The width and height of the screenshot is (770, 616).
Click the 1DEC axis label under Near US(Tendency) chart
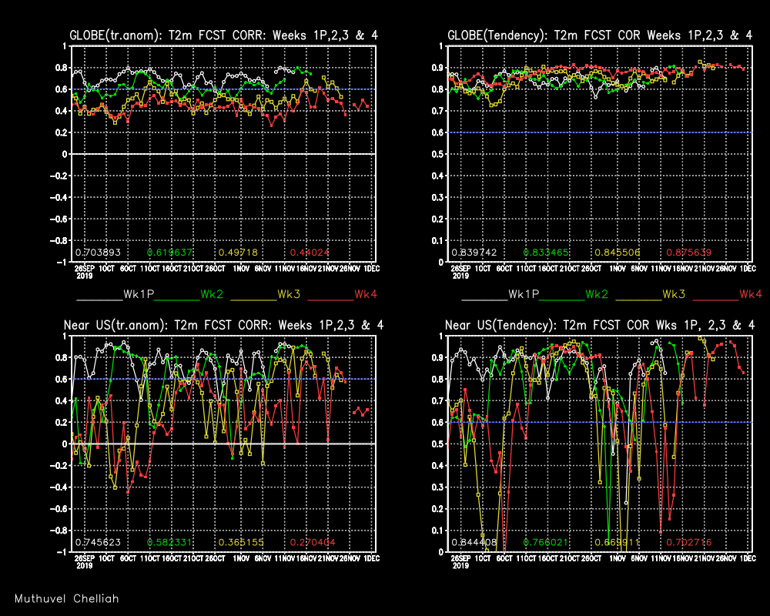coord(748,558)
